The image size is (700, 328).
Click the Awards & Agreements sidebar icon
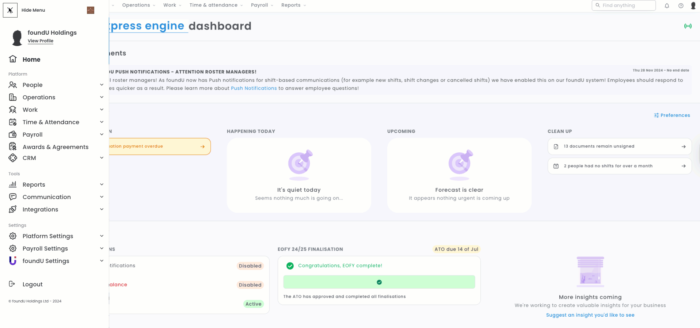pyautogui.click(x=13, y=147)
